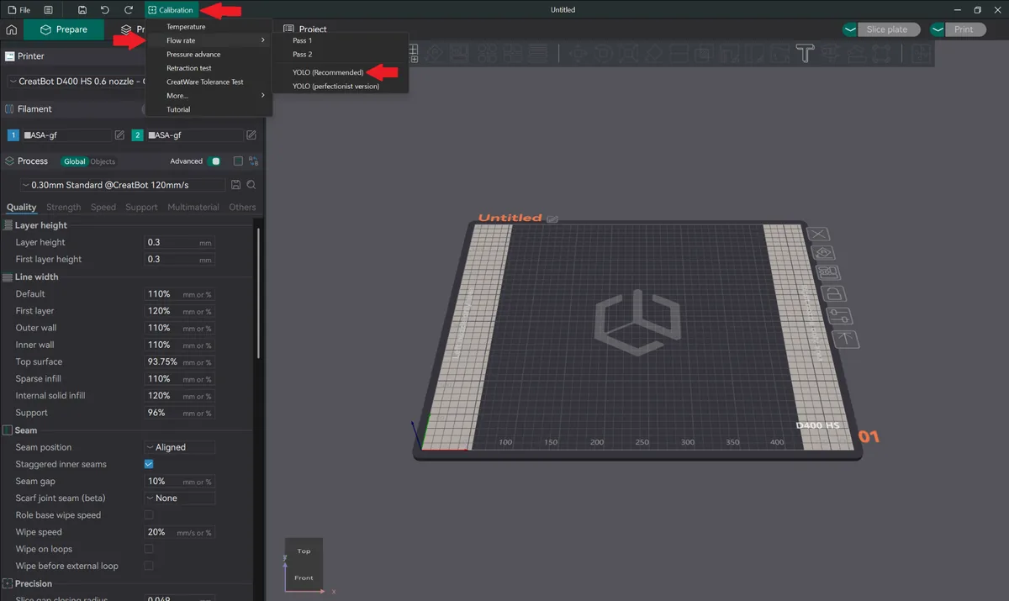The height and width of the screenshot is (601, 1009).
Task: Click plate 01 remove (X) icon
Action: [818, 234]
